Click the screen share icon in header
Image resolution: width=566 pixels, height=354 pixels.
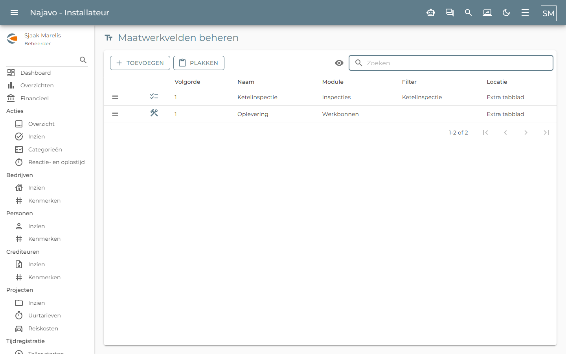(x=487, y=13)
